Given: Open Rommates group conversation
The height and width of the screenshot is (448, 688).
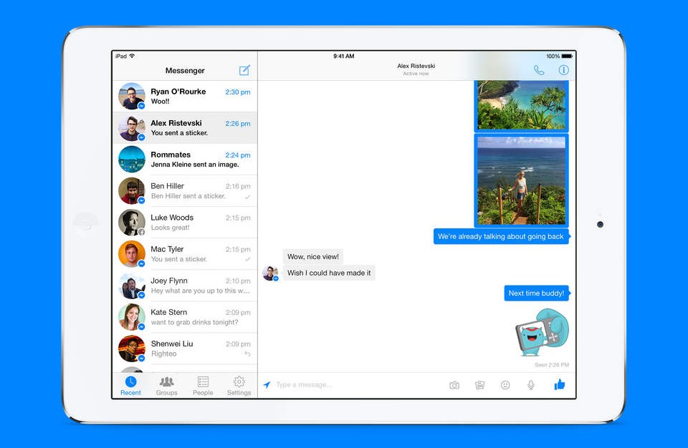Looking at the screenshot, I should (x=185, y=159).
